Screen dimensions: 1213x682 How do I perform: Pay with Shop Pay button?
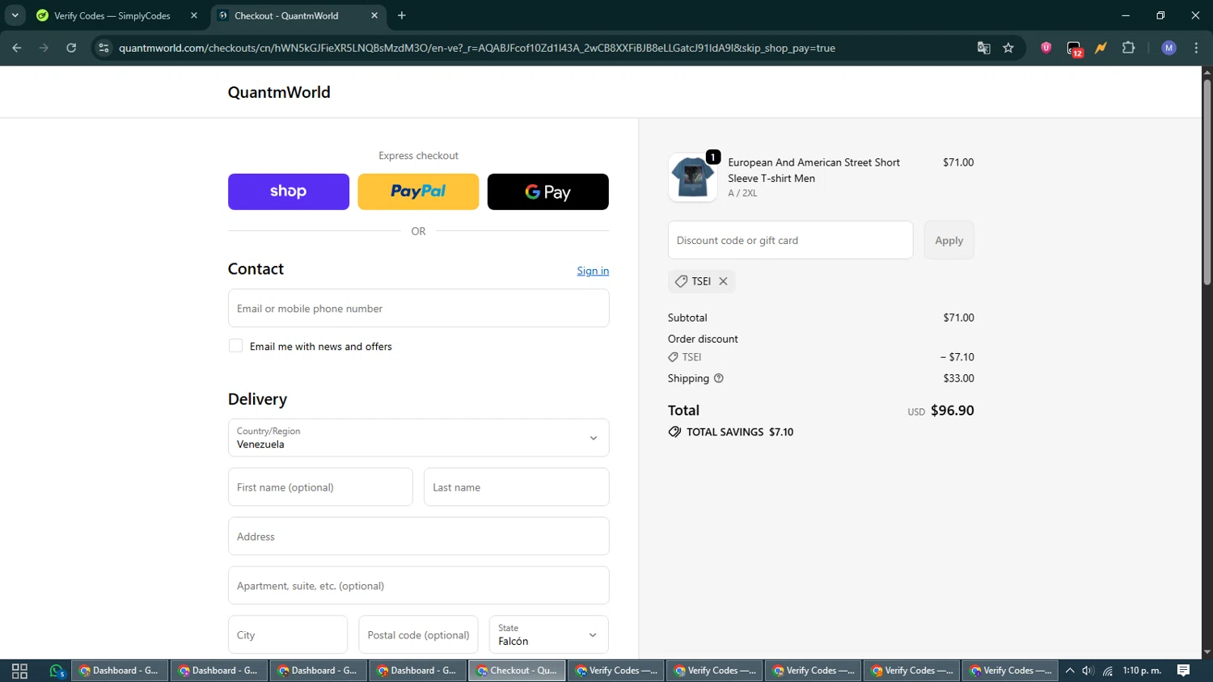(289, 192)
